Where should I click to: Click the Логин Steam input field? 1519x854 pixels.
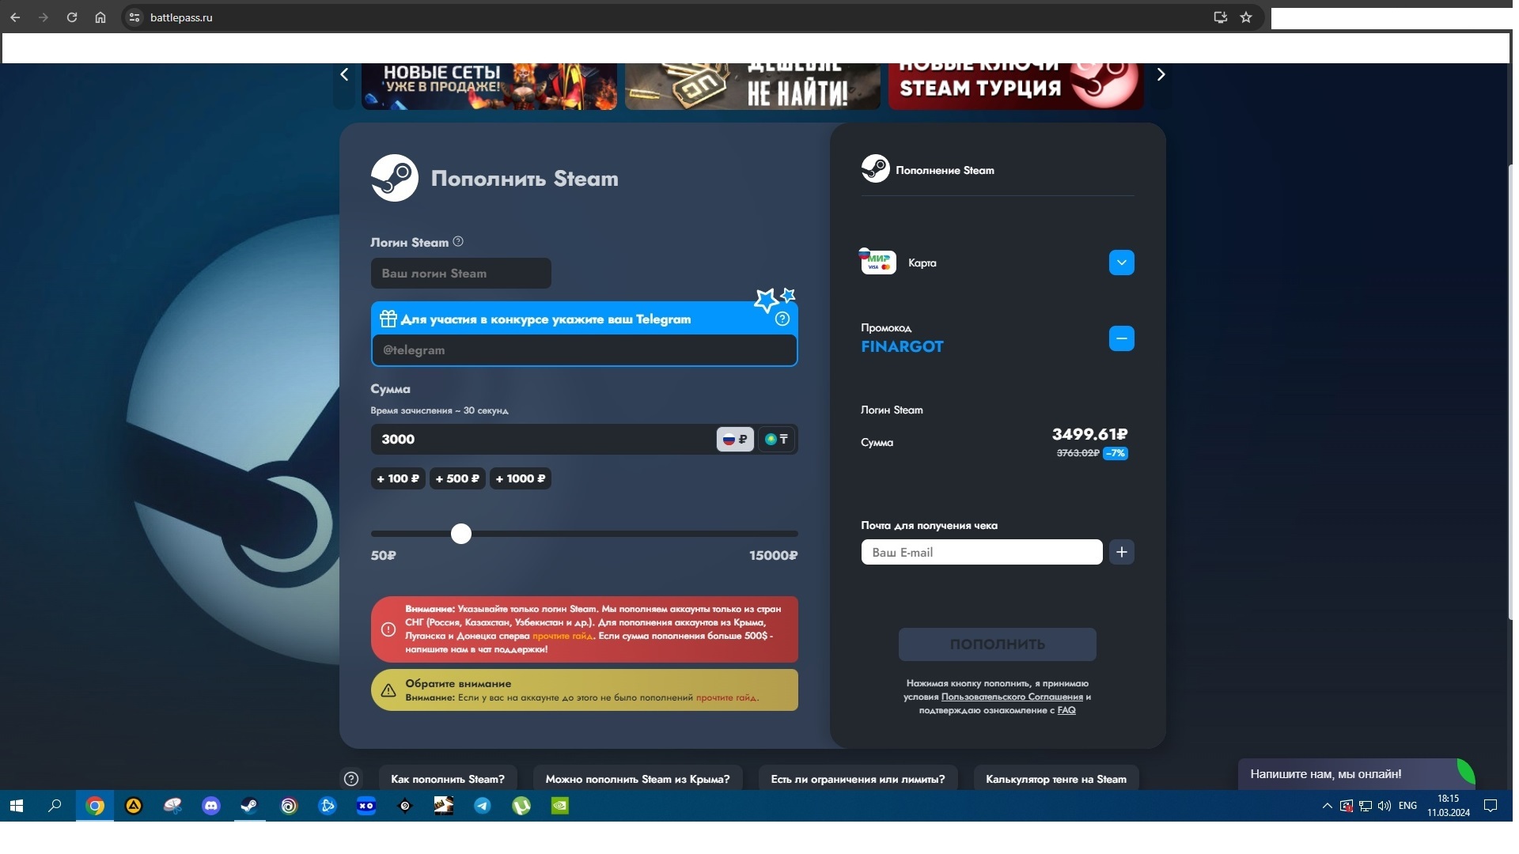tap(460, 273)
